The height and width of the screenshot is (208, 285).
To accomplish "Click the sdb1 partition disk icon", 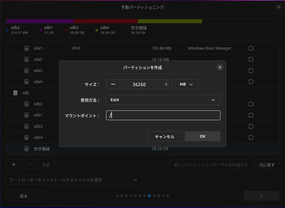I will 27,115.
